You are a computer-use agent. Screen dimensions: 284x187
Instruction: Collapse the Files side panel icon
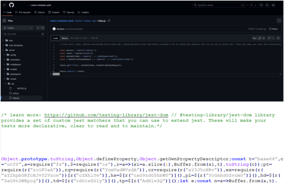pyautogui.click(x=4, y=21)
